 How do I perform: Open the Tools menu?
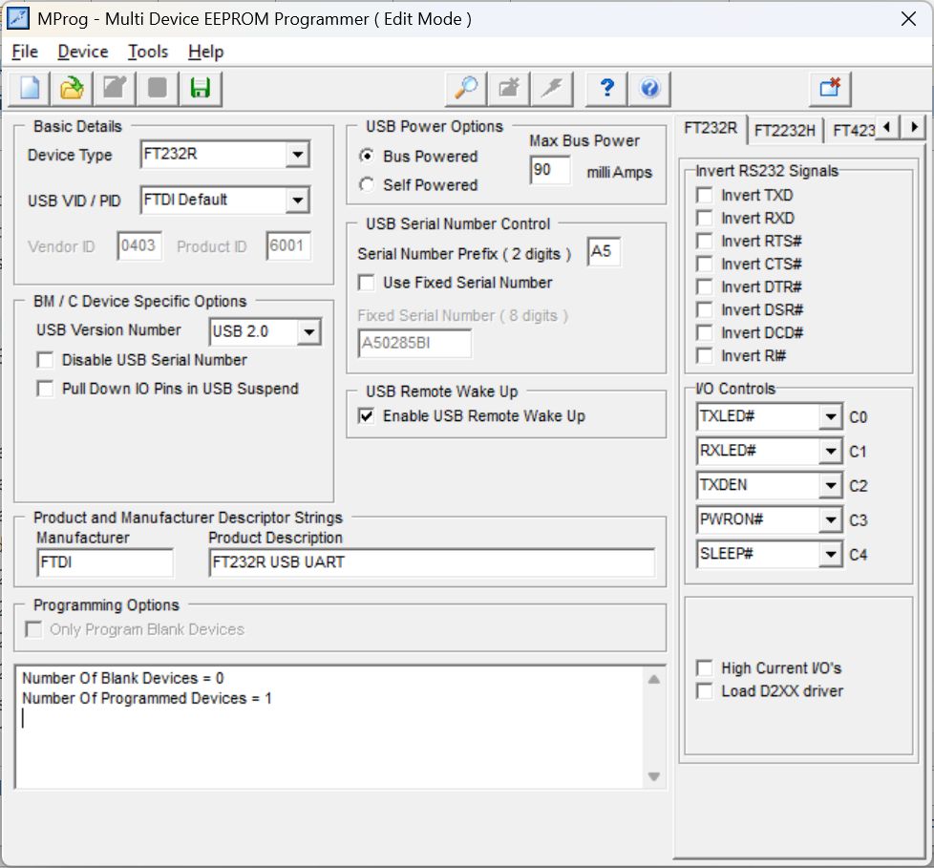tap(148, 52)
